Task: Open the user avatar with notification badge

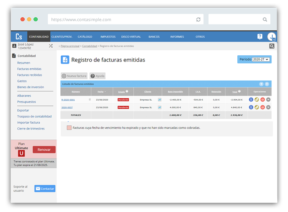Action: 271,36
